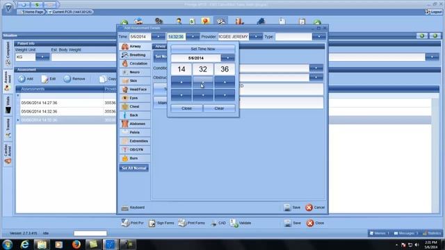445x250 pixels.
Task: Select the Chest assessment category
Action: [134, 106]
